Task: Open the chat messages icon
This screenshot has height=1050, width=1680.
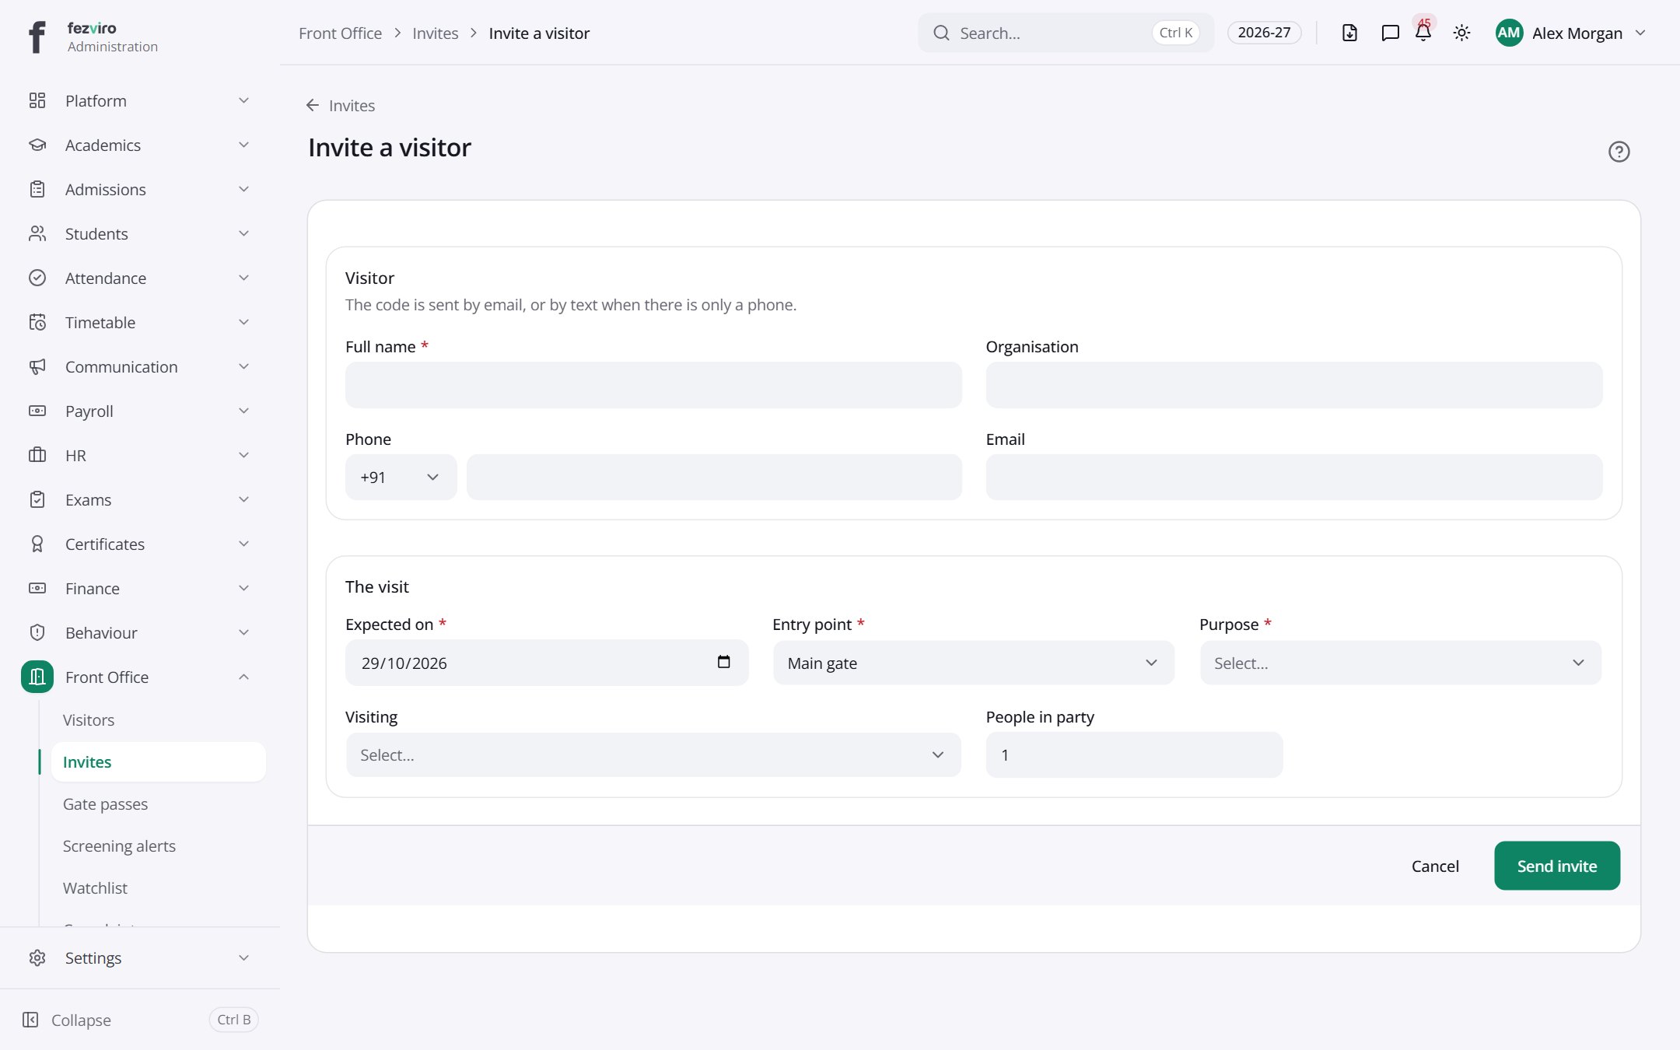Action: [x=1390, y=33]
